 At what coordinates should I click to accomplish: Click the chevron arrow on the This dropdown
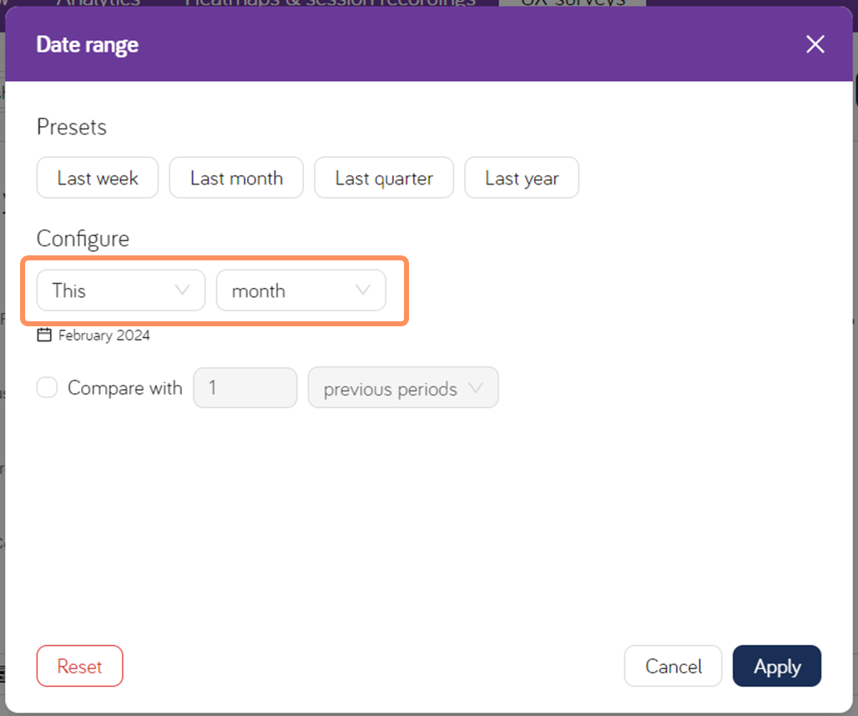[x=182, y=290]
